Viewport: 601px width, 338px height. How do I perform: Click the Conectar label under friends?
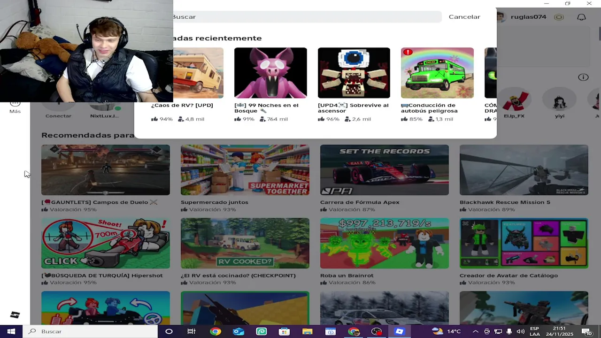(58, 116)
